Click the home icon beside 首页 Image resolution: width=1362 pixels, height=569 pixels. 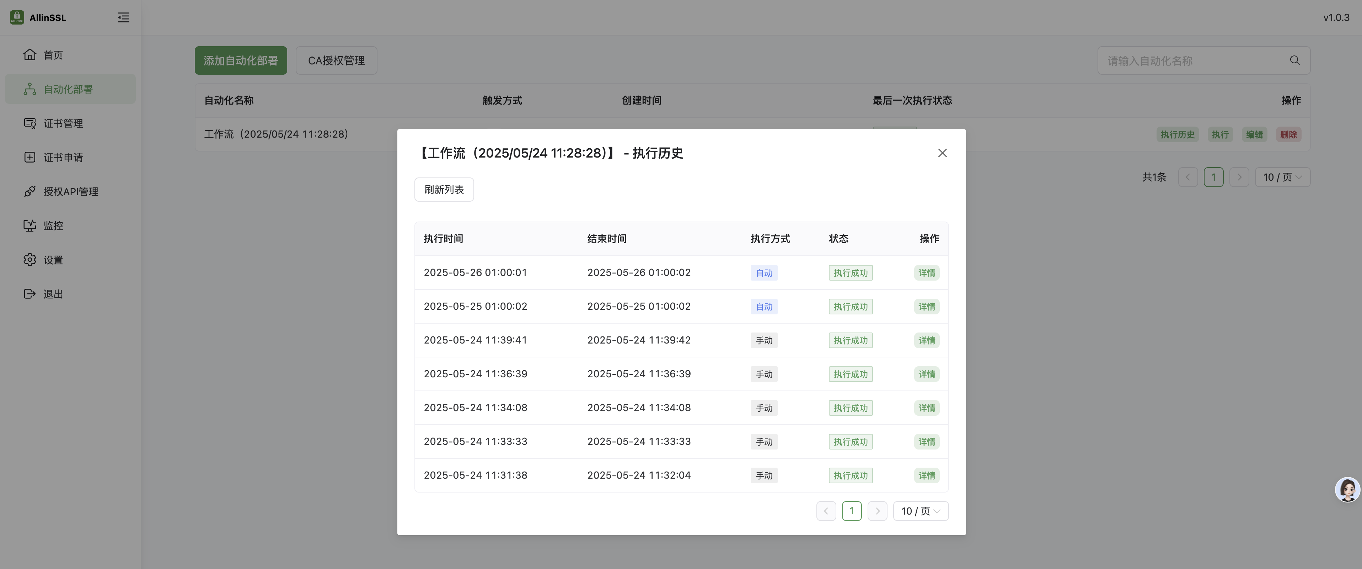click(x=30, y=54)
